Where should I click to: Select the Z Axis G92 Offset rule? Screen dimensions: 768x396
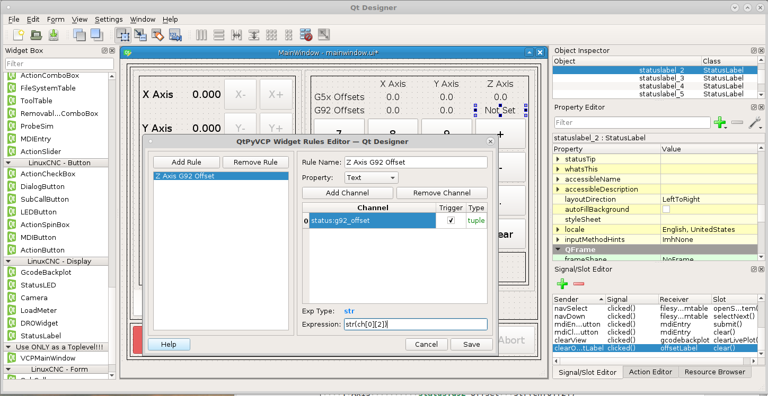pos(221,176)
